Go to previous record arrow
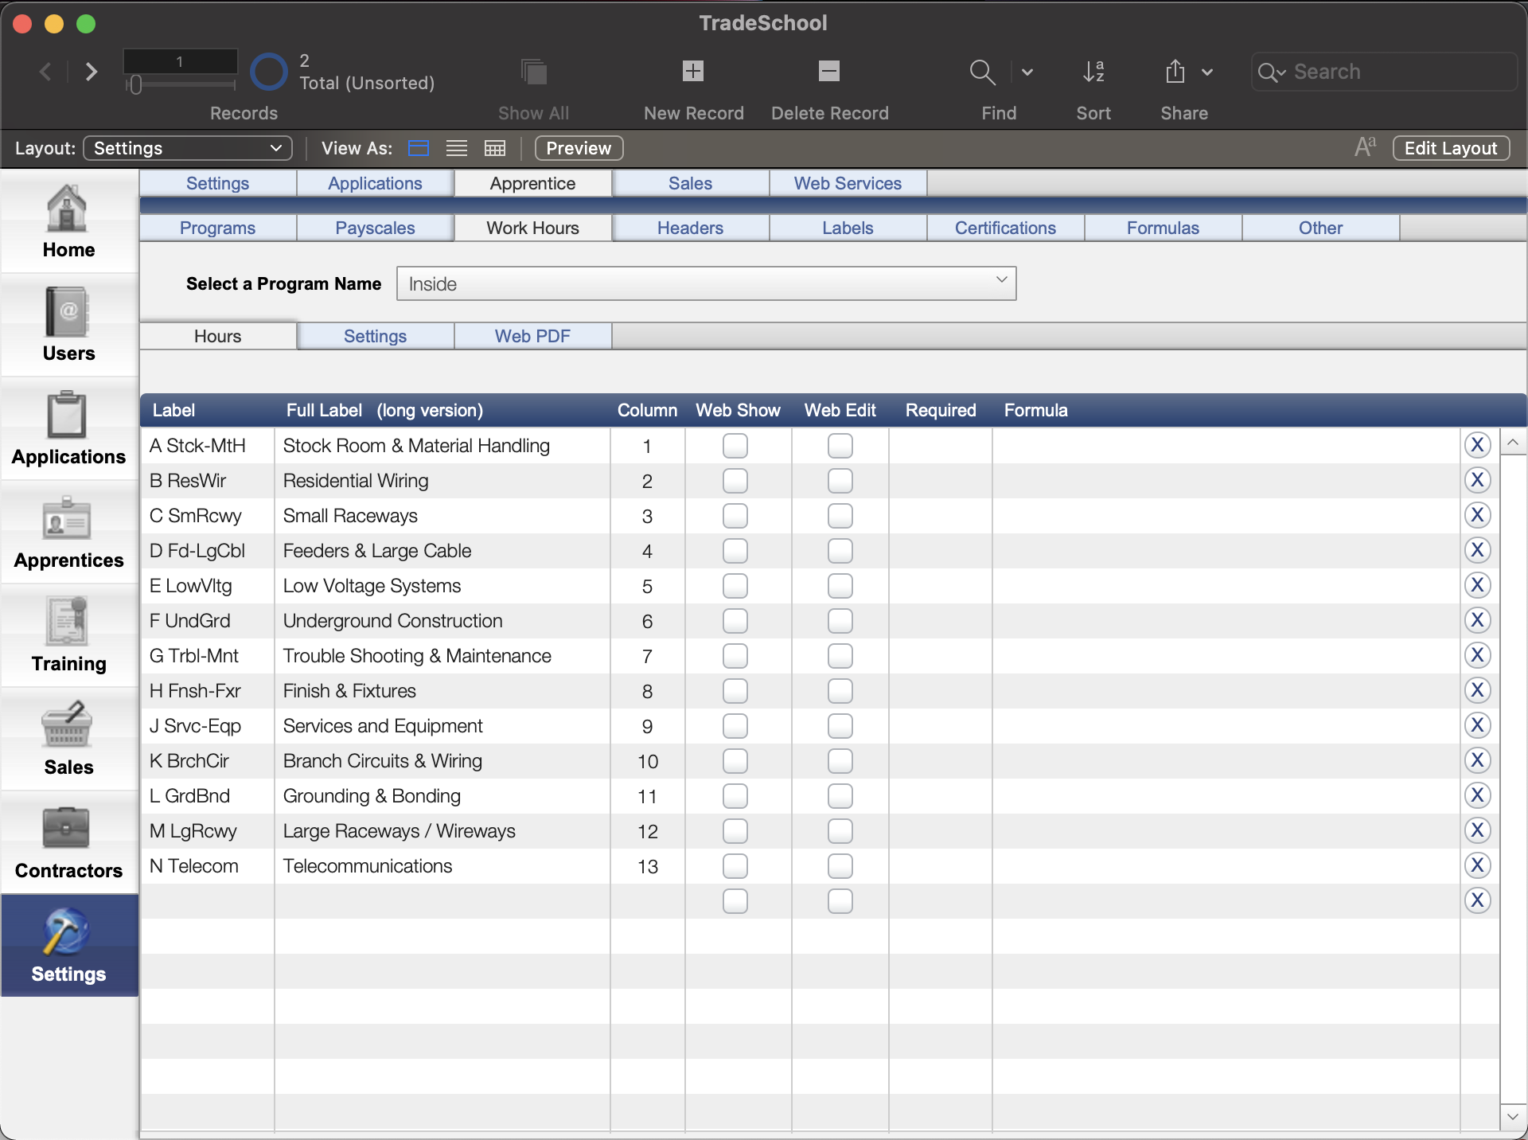The height and width of the screenshot is (1140, 1528). [46, 72]
